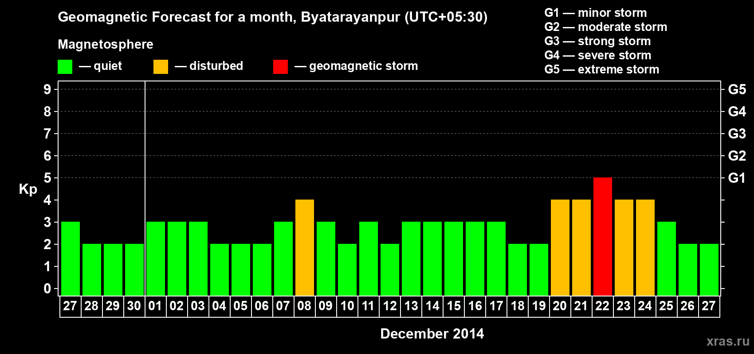Click the orange bar for December 21
Viewport: 754px width, 354px height.
(x=581, y=247)
